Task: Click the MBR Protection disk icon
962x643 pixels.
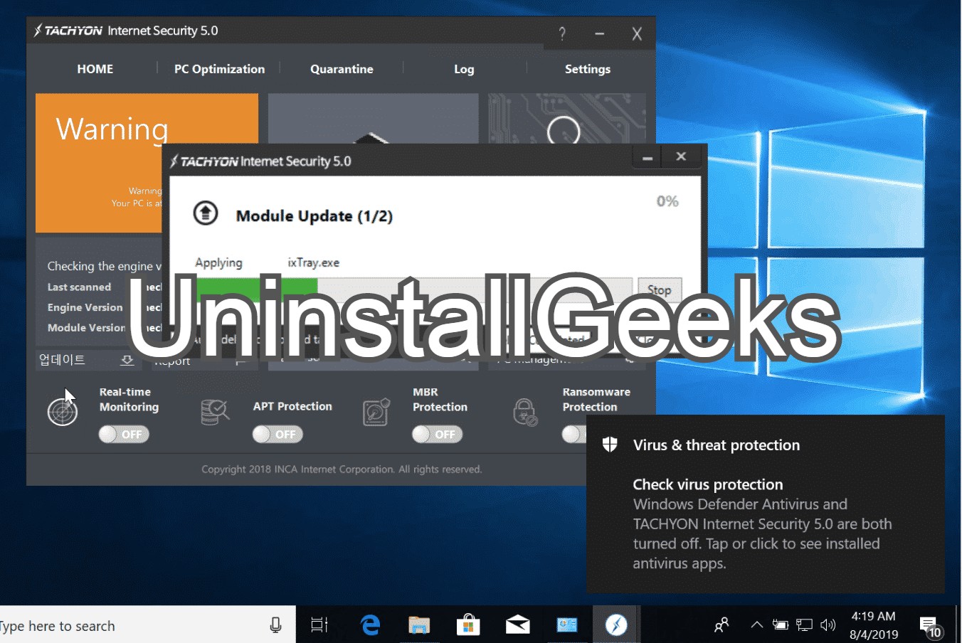Action: point(376,412)
